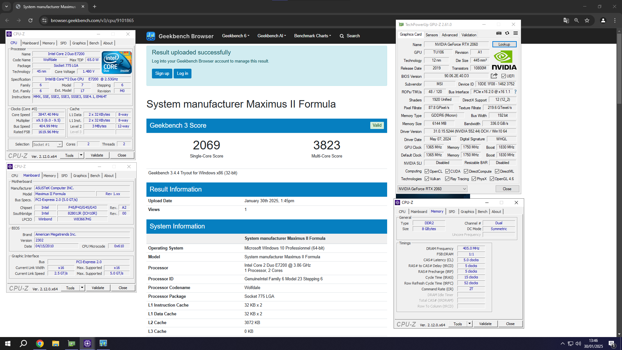Click the GPU-Z taskbar icon
This screenshot has height=350, width=622.
[x=72, y=344]
